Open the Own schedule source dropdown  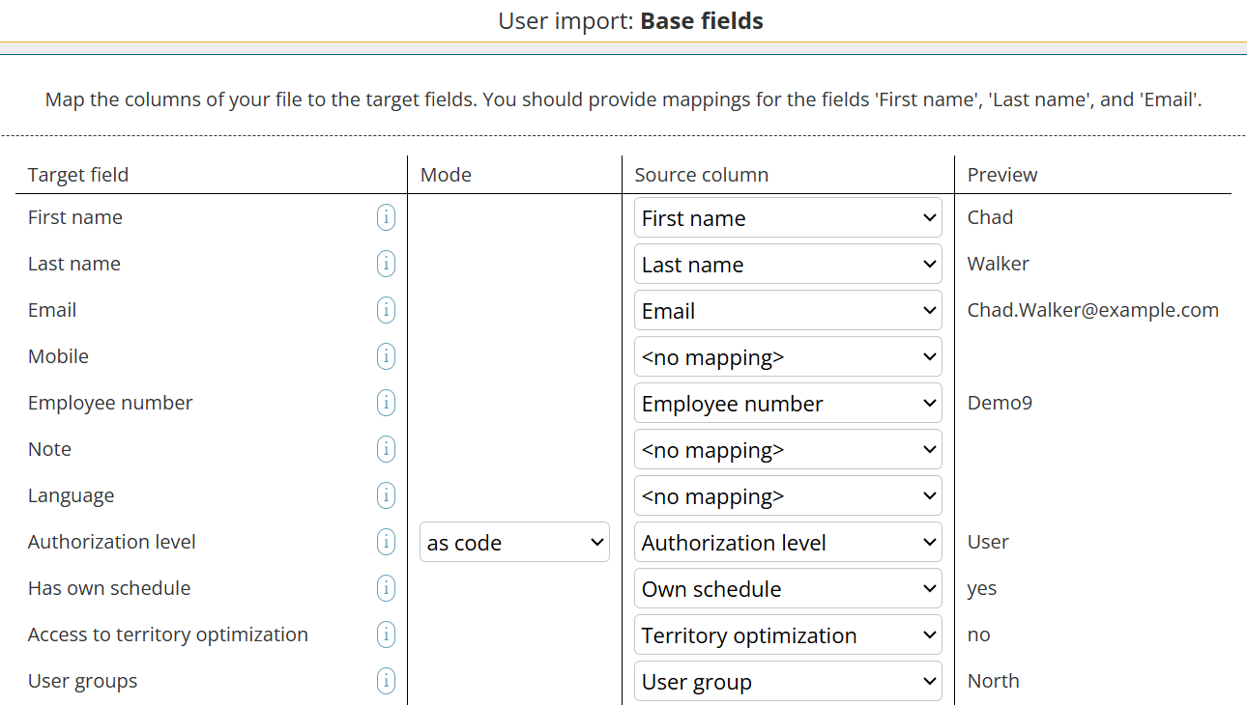click(x=787, y=587)
